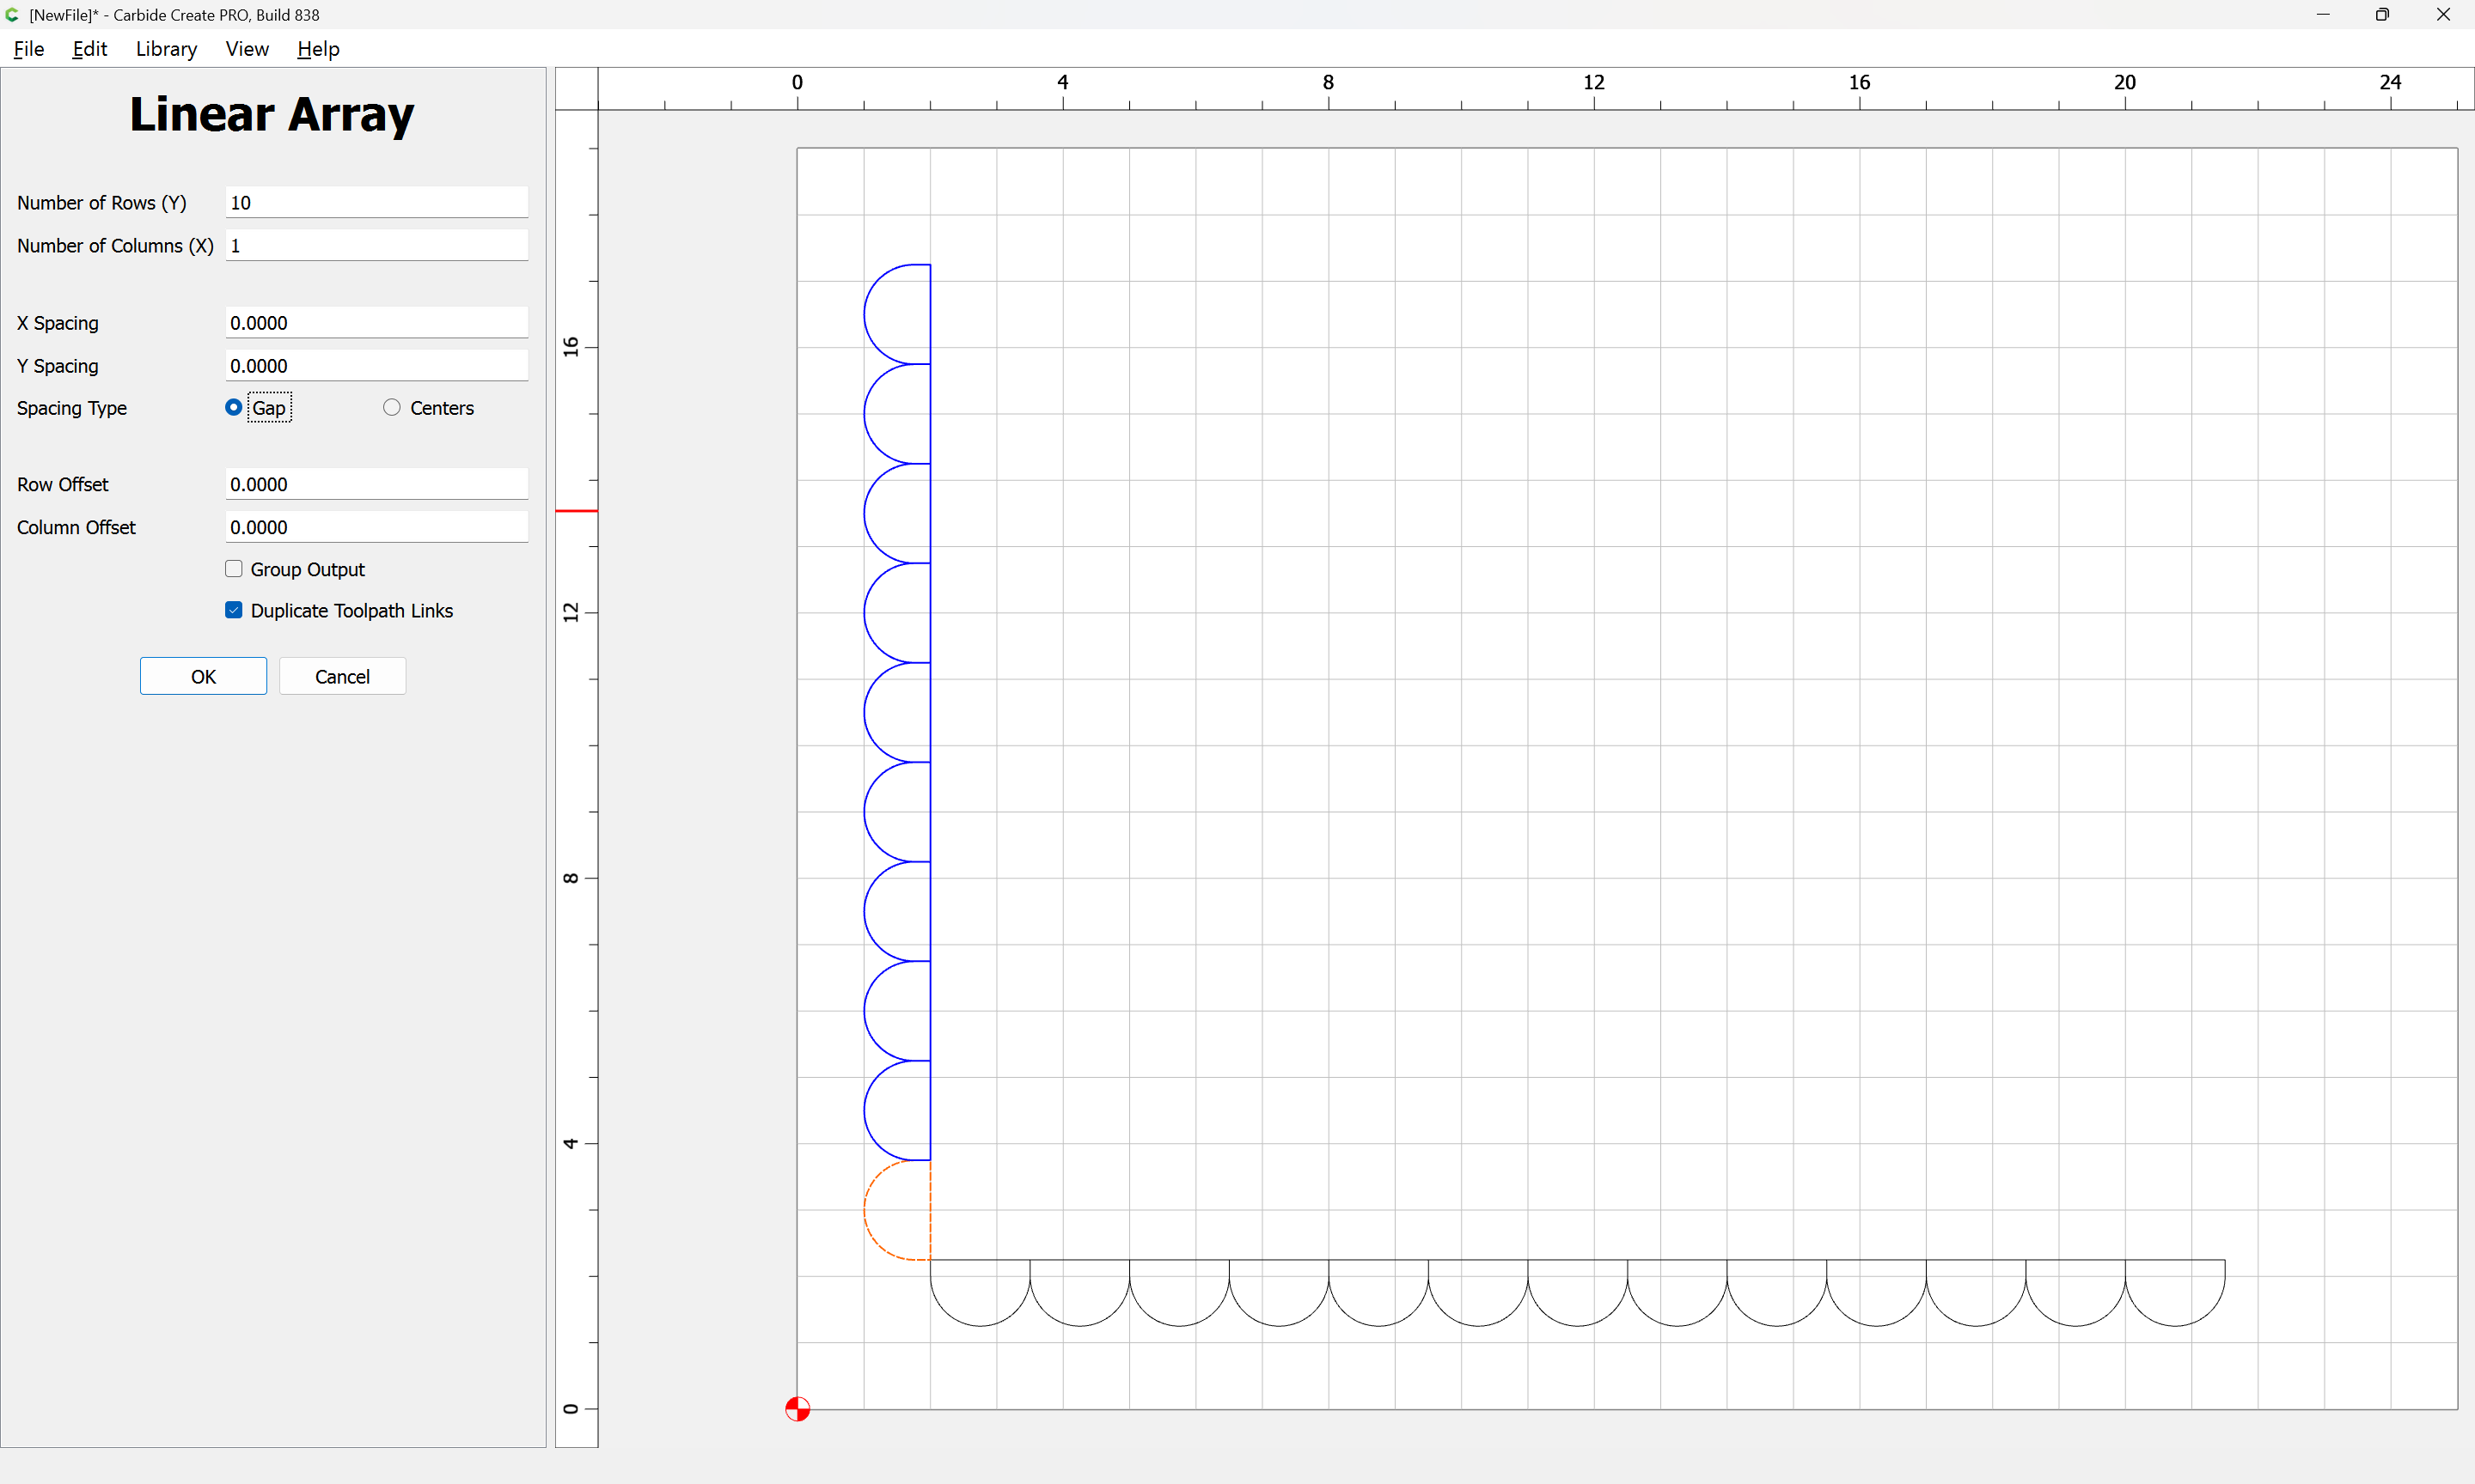Open the View menu
Viewport: 2475px width, 1484px height.
point(247,49)
